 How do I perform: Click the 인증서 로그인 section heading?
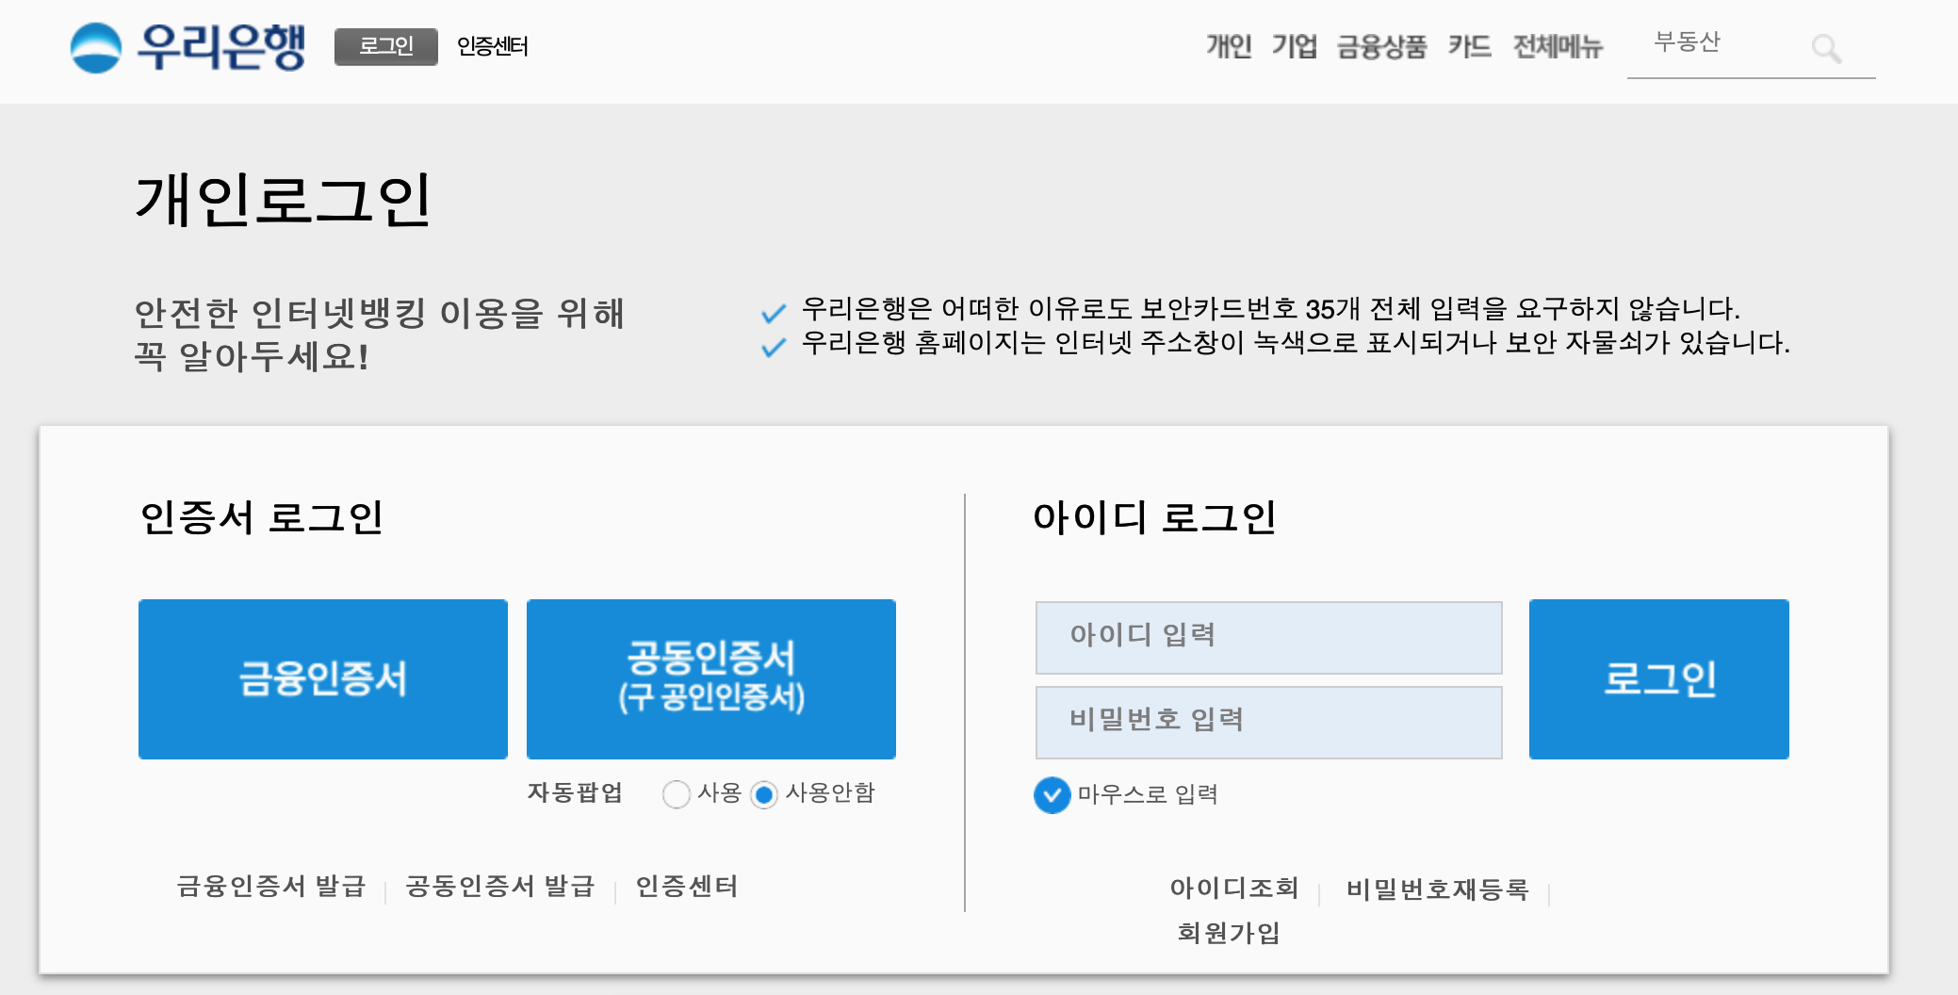262,517
